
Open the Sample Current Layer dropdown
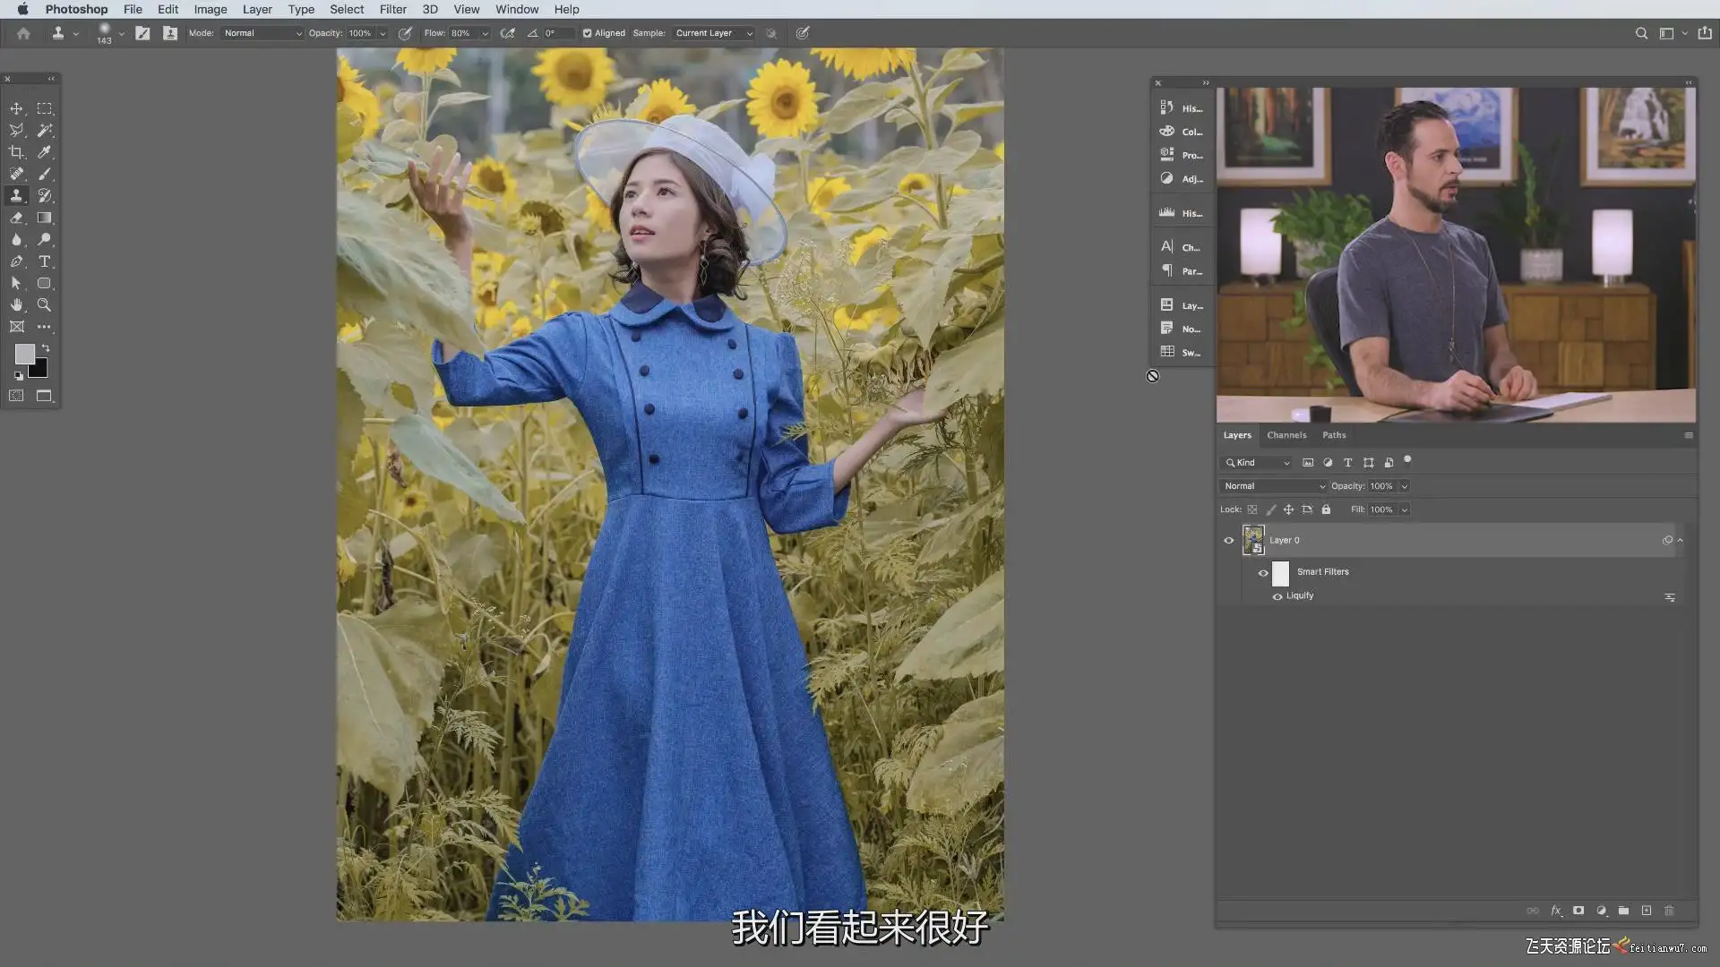tap(714, 33)
